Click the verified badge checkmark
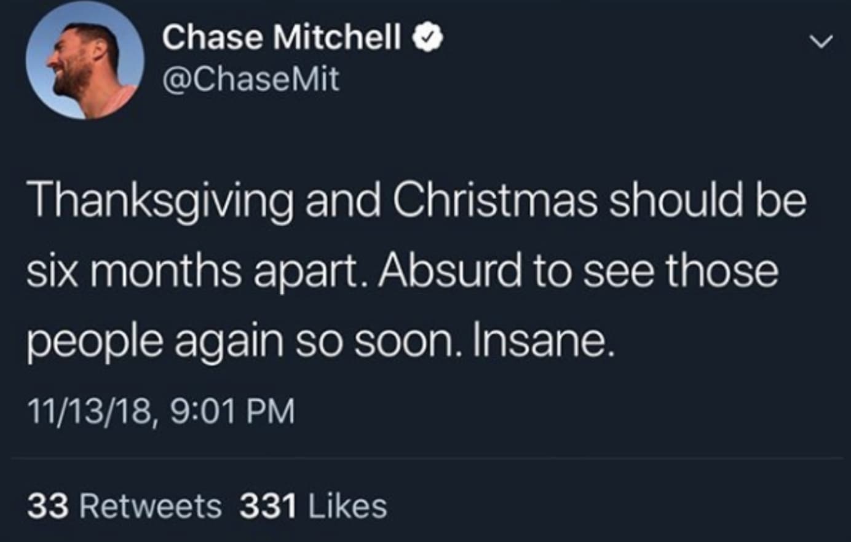This screenshot has width=851, height=542. [428, 37]
